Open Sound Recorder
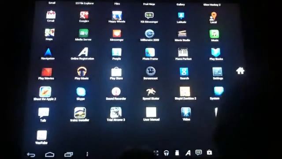Viewport: 282px width, 159px height. point(116,91)
